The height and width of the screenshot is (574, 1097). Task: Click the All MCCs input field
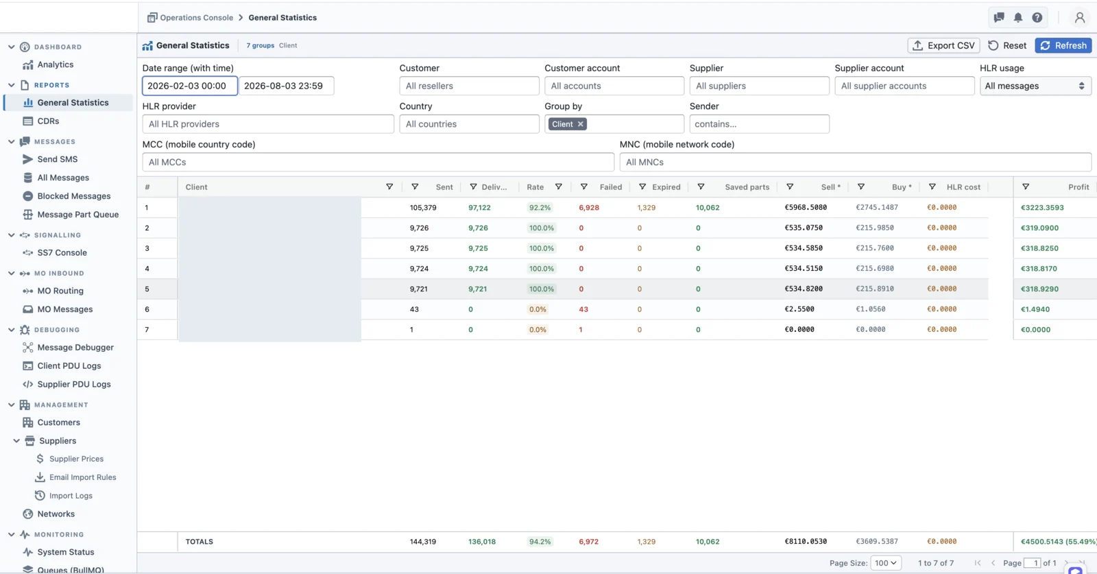(x=378, y=163)
